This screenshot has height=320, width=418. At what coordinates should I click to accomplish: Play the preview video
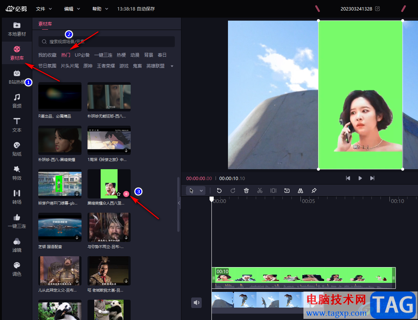point(360,178)
